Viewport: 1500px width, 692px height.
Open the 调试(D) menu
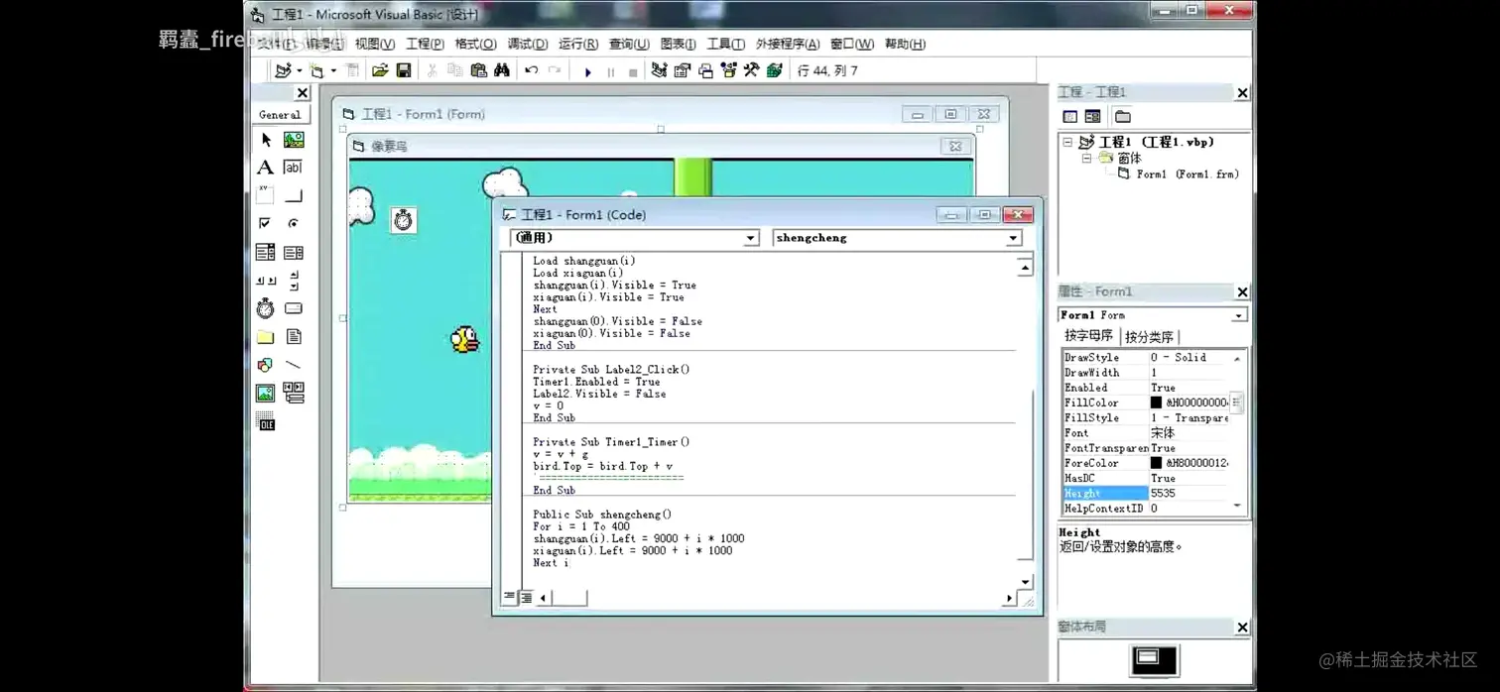pyautogui.click(x=528, y=44)
